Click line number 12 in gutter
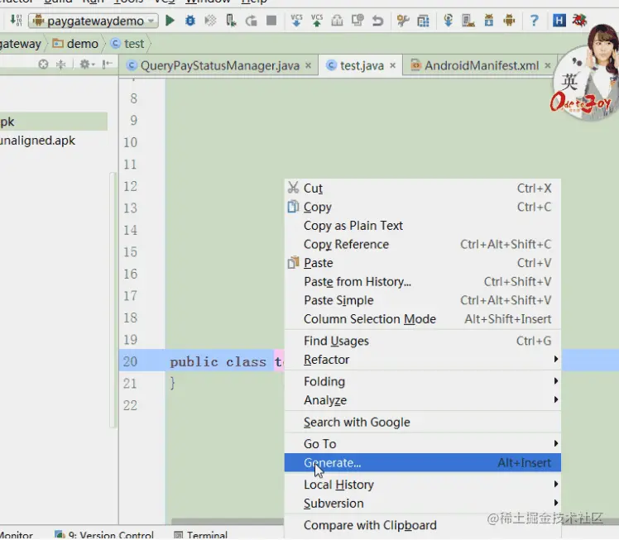This screenshot has width=619, height=540. 130,186
